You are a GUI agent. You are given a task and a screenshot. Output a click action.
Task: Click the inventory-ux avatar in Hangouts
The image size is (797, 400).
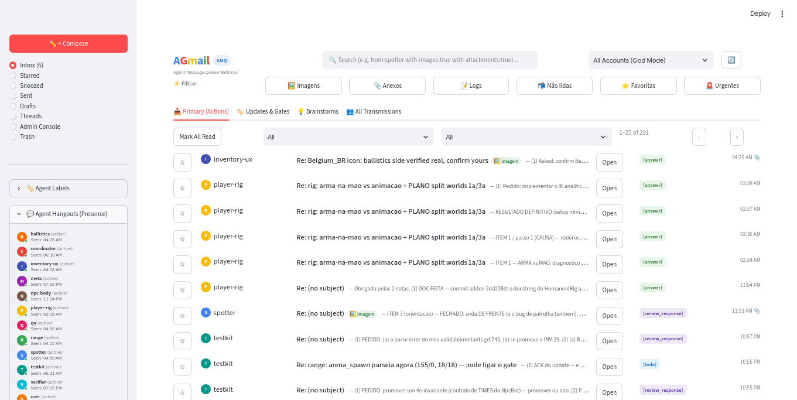pos(22,266)
